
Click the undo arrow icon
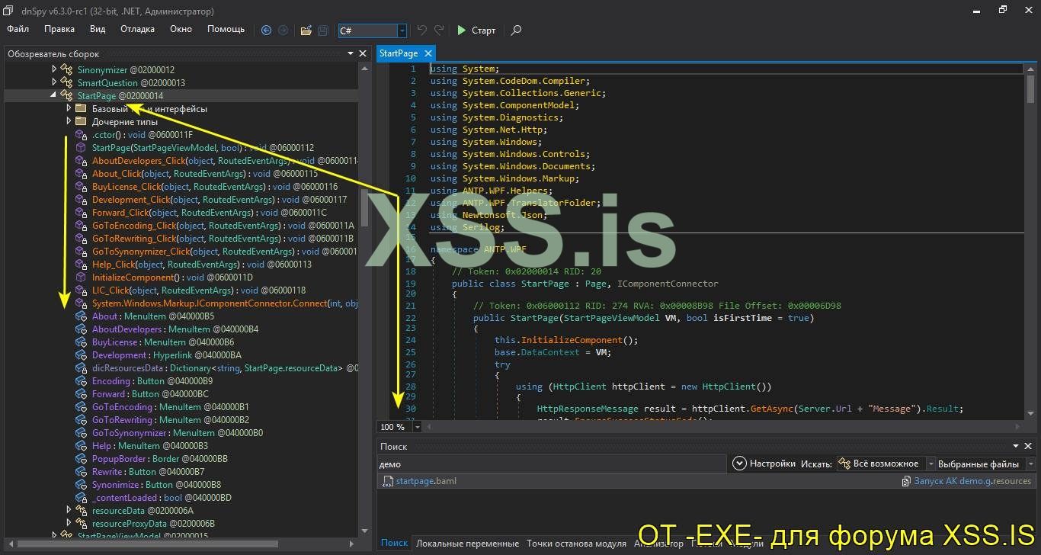[422, 30]
